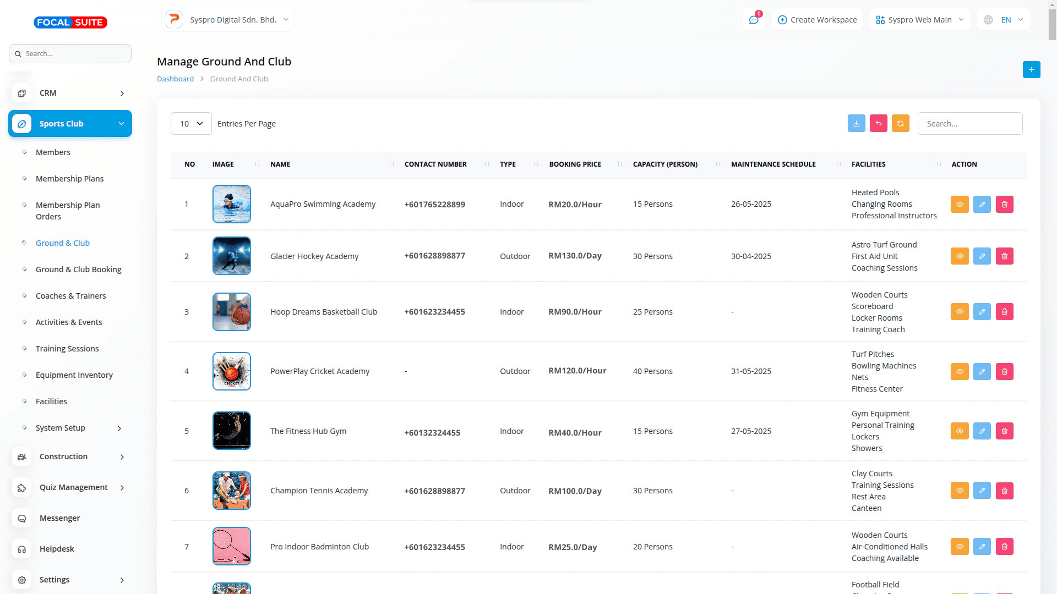Click the Create Workspace button
The width and height of the screenshot is (1057, 594).
pyautogui.click(x=817, y=20)
